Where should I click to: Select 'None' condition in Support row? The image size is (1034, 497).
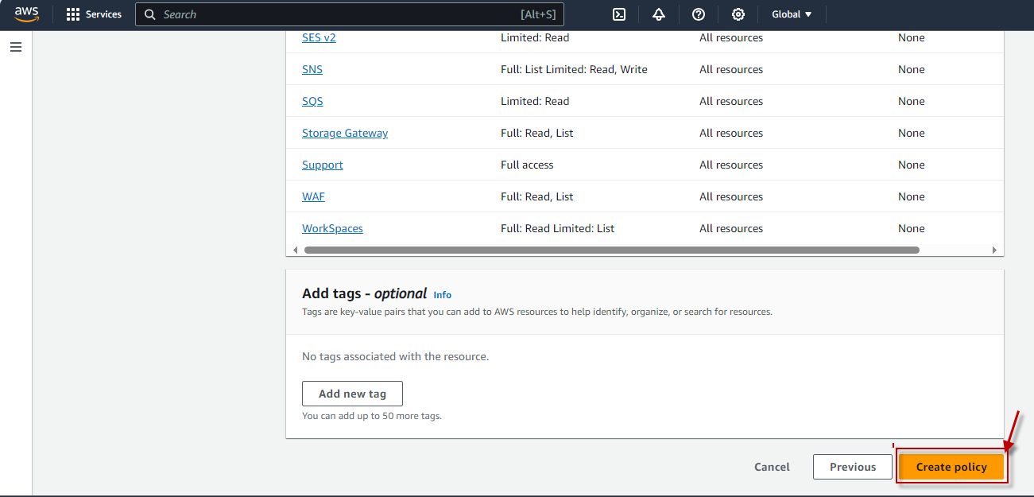coord(912,165)
